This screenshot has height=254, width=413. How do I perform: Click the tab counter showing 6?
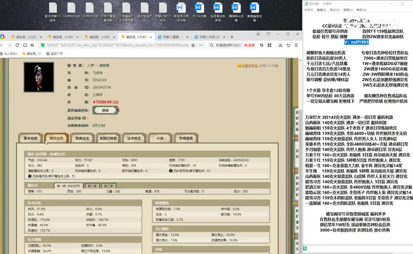tap(258, 34)
